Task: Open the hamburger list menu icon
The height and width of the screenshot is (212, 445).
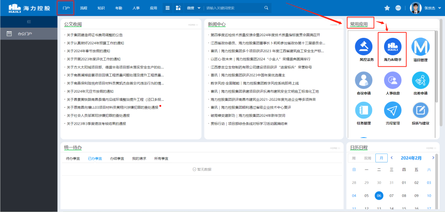Action: pos(168,8)
